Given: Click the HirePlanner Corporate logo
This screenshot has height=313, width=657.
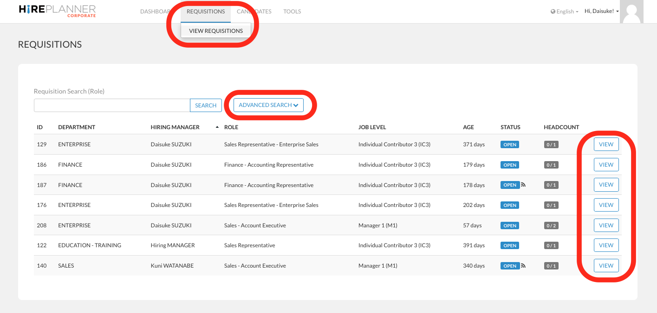Looking at the screenshot, I should click(57, 11).
